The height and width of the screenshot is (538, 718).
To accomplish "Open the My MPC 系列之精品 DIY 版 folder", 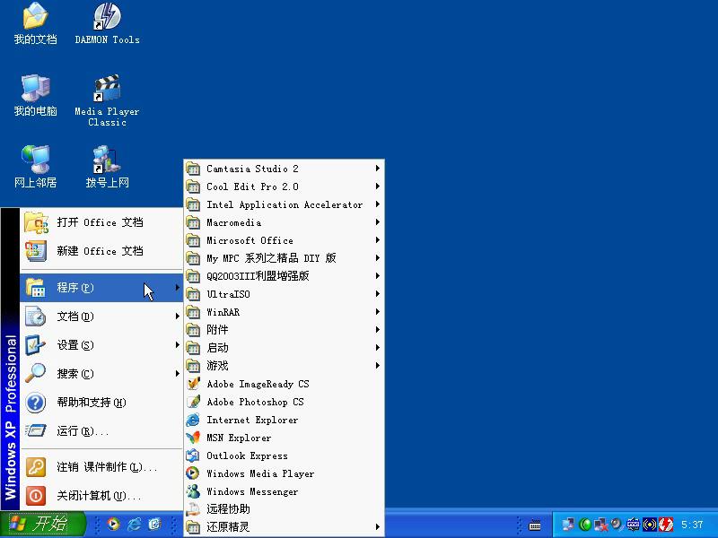I will tap(284, 258).
